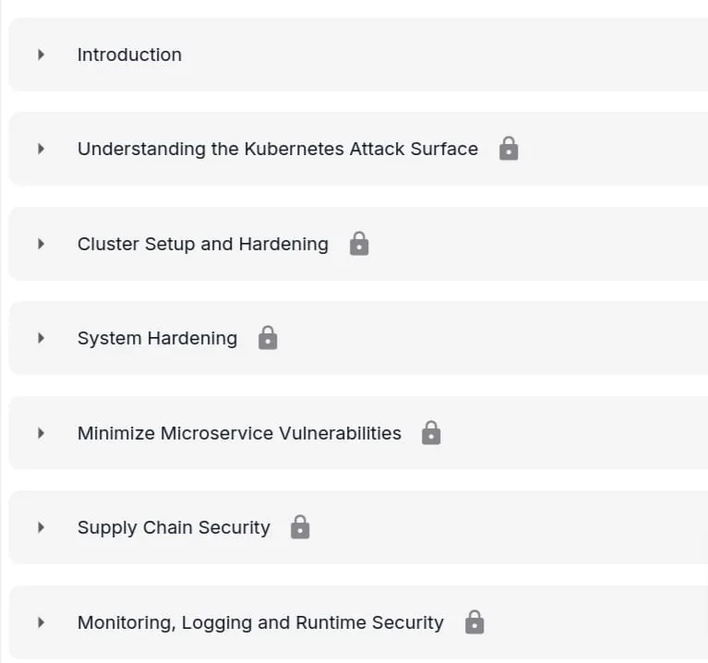
Task: Click the lock icon beside System Hardening
Action: point(268,338)
